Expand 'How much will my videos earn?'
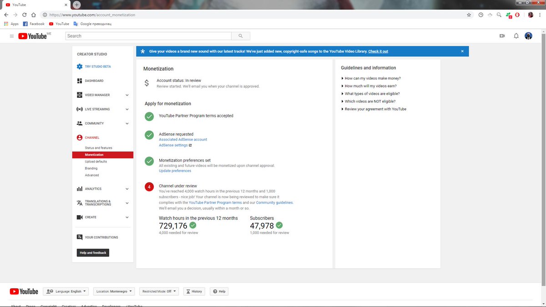The image size is (546, 307). coord(370,86)
